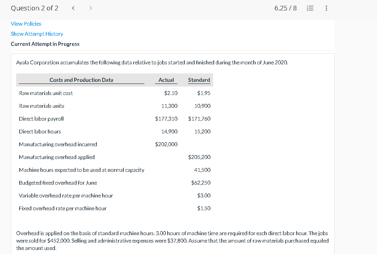Click the Direct labor hours row label
The height and width of the screenshot is (254, 377).
coord(40,132)
